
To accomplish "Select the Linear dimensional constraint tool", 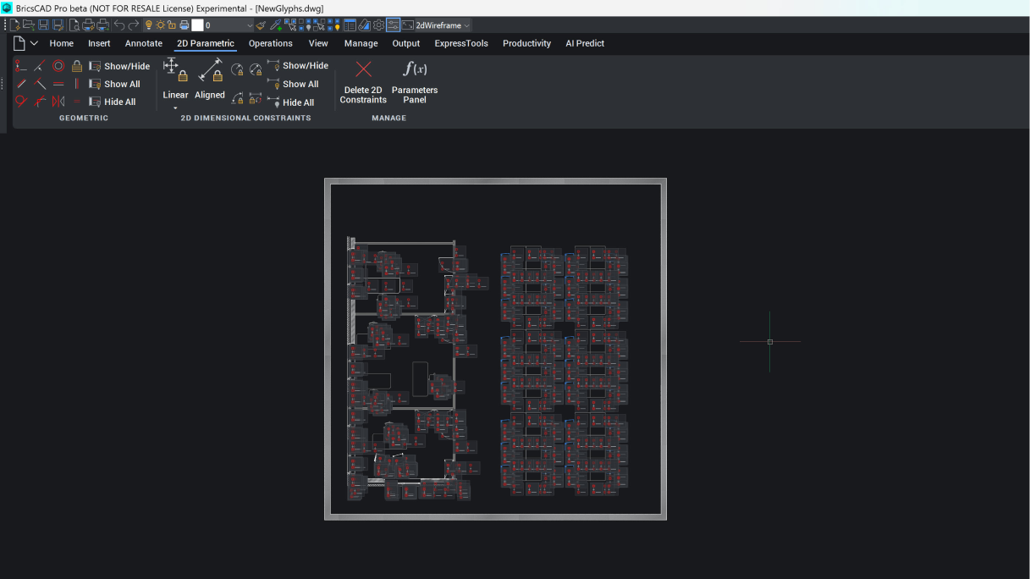I will click(175, 79).
